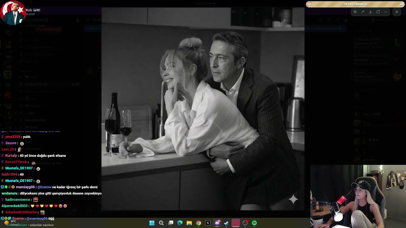Open Task View on the taskbar
Screen dimensions: 406x228
[171, 223]
